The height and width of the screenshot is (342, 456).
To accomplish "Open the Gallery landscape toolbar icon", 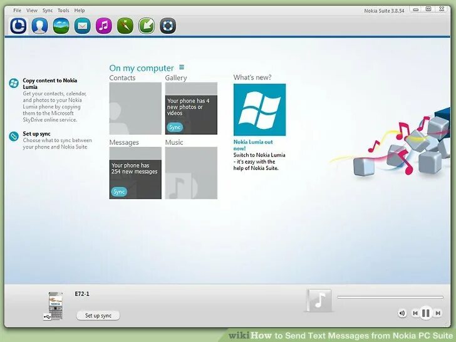I will click(61, 26).
